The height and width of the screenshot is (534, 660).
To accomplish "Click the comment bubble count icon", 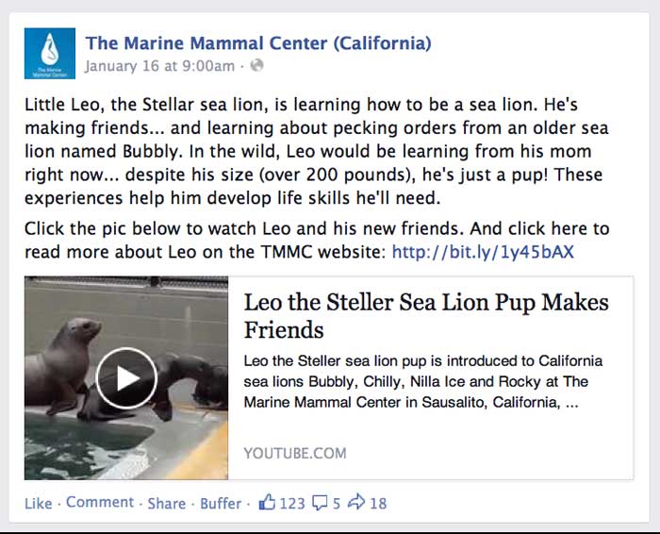I will pos(320,503).
